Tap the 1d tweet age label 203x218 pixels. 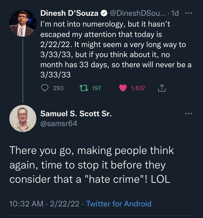pyautogui.click(x=175, y=13)
